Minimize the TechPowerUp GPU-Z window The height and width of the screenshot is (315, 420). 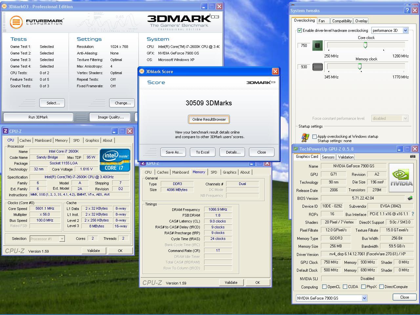pyautogui.click(x=399, y=149)
